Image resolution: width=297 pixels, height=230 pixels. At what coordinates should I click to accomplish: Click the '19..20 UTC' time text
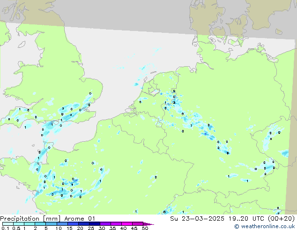click(x=246, y=219)
